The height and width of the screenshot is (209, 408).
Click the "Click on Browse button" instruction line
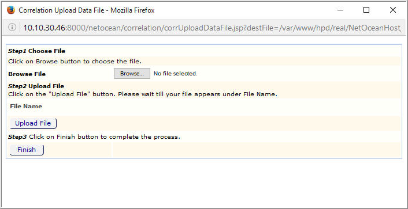75,62
